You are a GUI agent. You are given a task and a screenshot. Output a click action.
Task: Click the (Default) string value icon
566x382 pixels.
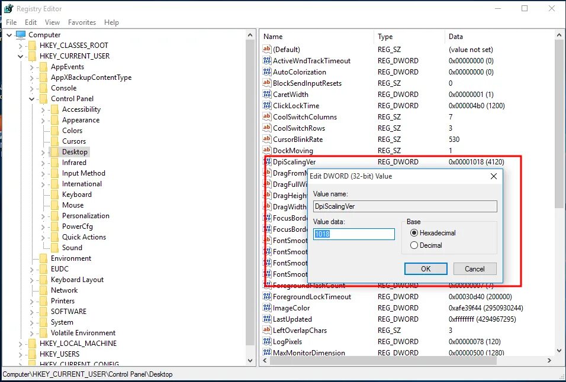[267, 49]
